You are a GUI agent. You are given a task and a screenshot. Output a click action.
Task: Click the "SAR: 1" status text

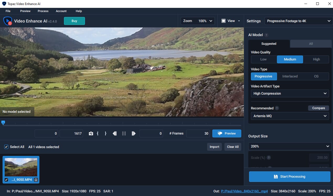coord(108,191)
